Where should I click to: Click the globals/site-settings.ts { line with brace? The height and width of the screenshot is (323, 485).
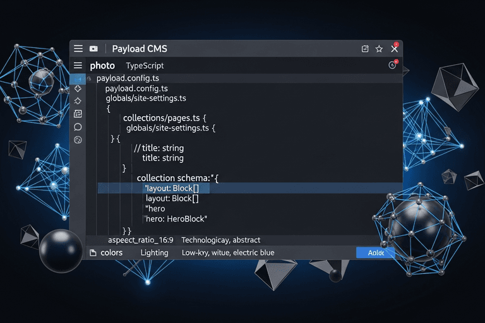(171, 128)
